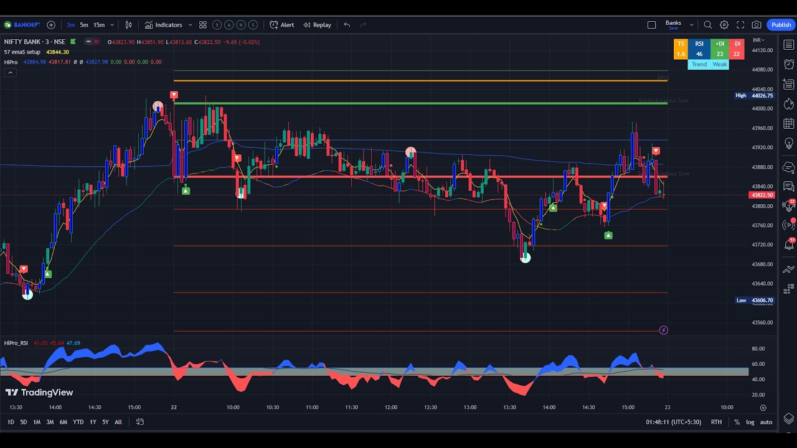Collapse the indicator legend with chevron
This screenshot has width=797, height=448.
(x=10, y=73)
